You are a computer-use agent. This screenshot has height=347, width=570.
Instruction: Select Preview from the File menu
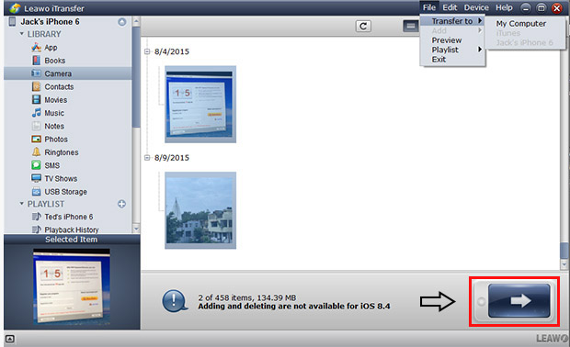click(x=447, y=40)
